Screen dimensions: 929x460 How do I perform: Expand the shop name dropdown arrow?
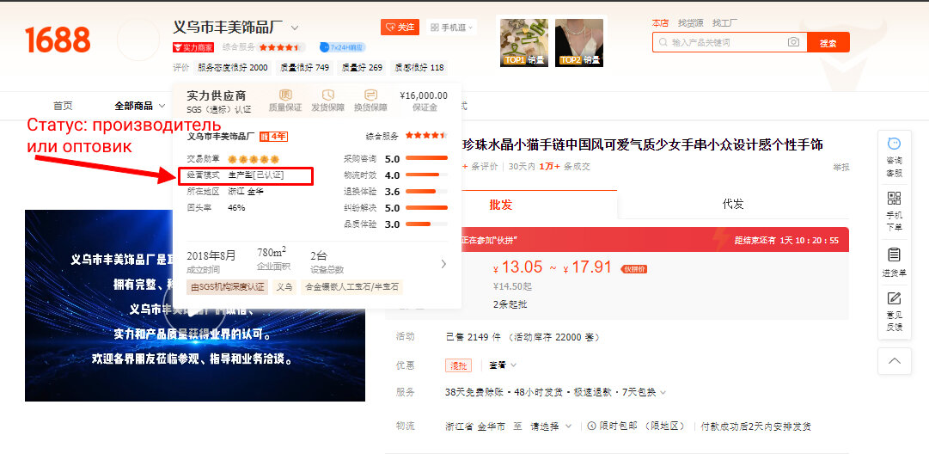295,28
